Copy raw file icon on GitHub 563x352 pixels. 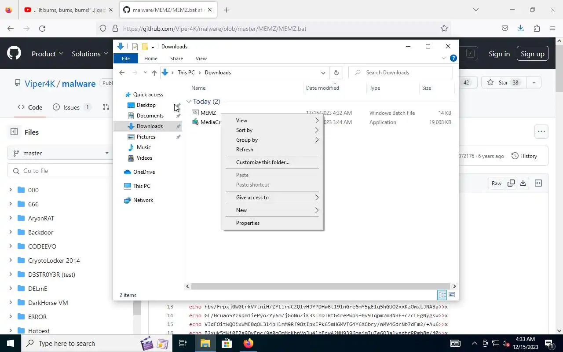511,183
